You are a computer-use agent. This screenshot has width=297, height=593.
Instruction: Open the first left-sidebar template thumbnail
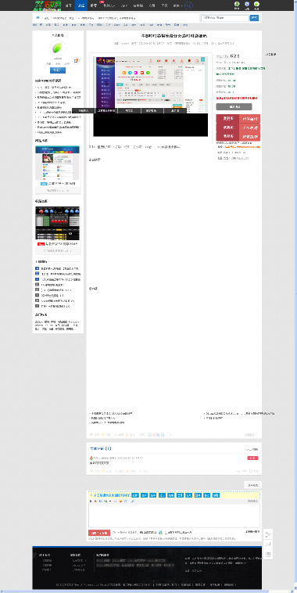pyautogui.click(x=57, y=163)
